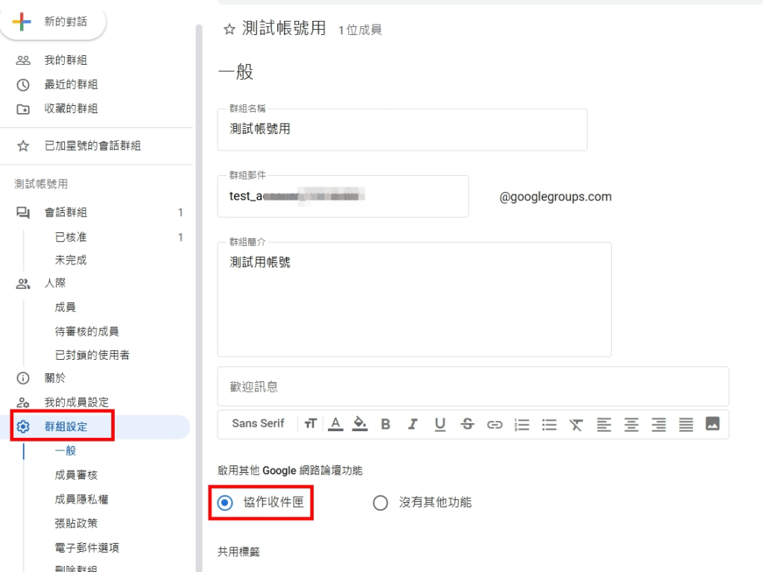763x572 pixels.
Task: Create a numbered list
Action: click(522, 424)
